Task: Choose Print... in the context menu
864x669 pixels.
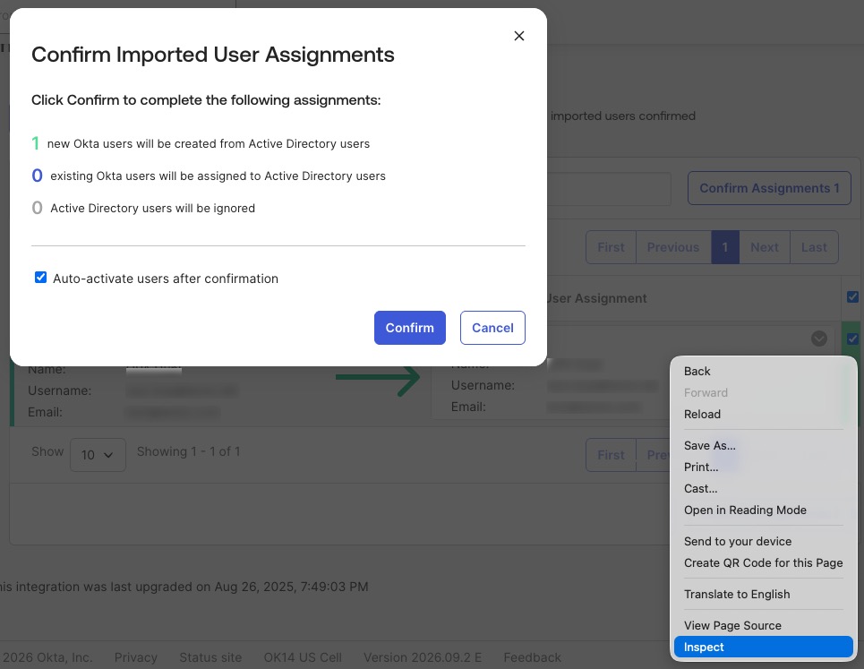Action: point(763,467)
